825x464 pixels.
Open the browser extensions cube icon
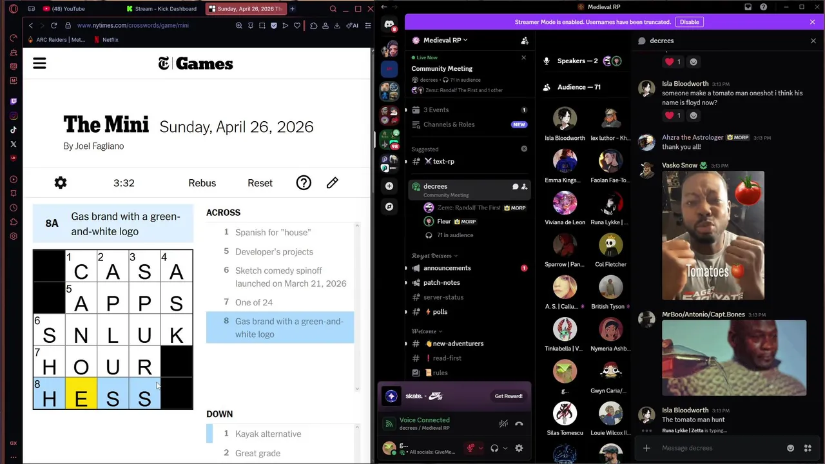[x=314, y=25]
